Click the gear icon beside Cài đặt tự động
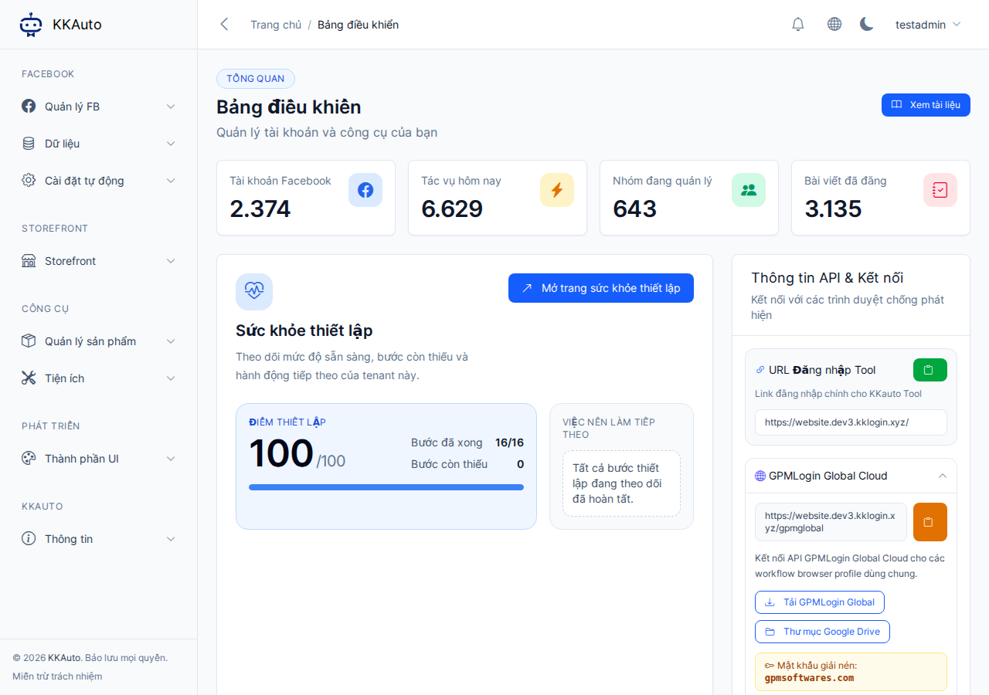 [x=29, y=181]
